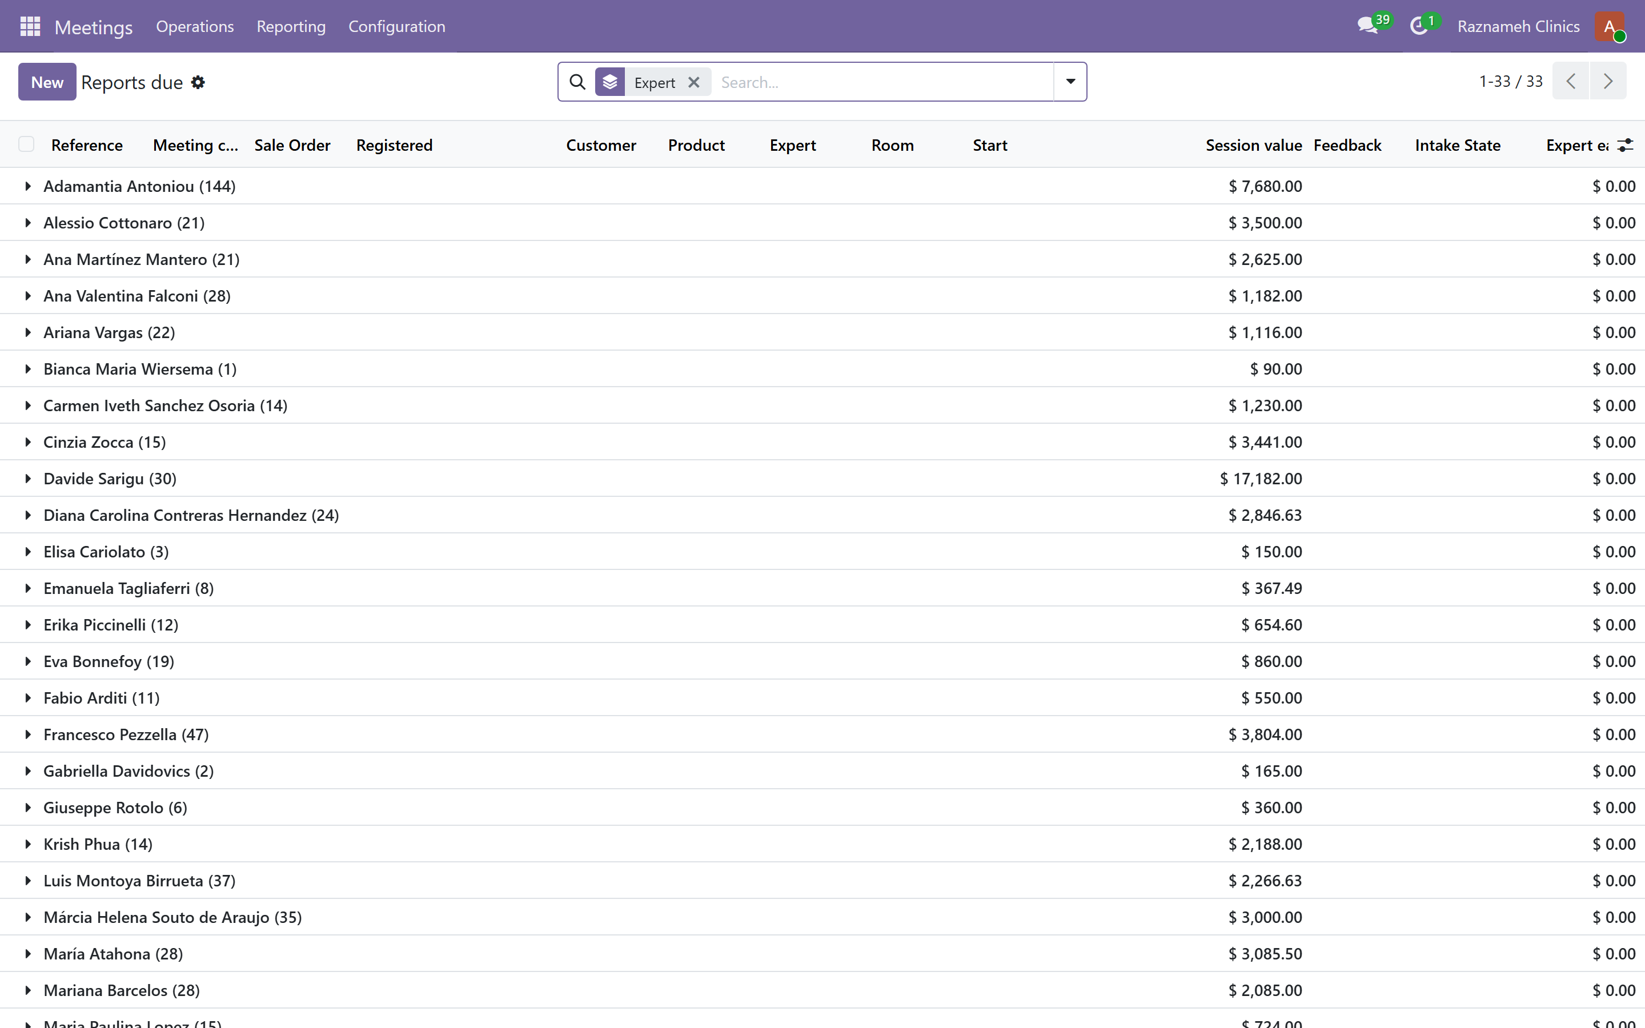Click the 1-33 / 33 pager counter

tap(1510, 81)
